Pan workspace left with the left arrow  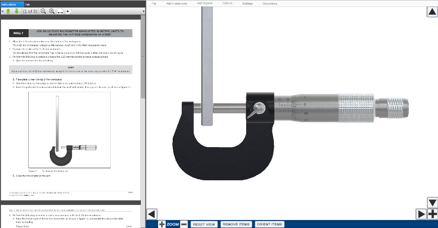tap(152, 213)
